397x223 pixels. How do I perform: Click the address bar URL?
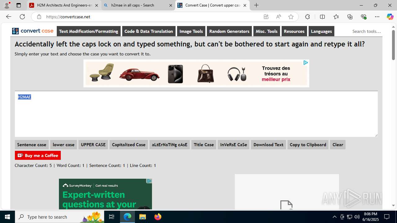pyautogui.click(x=68, y=17)
